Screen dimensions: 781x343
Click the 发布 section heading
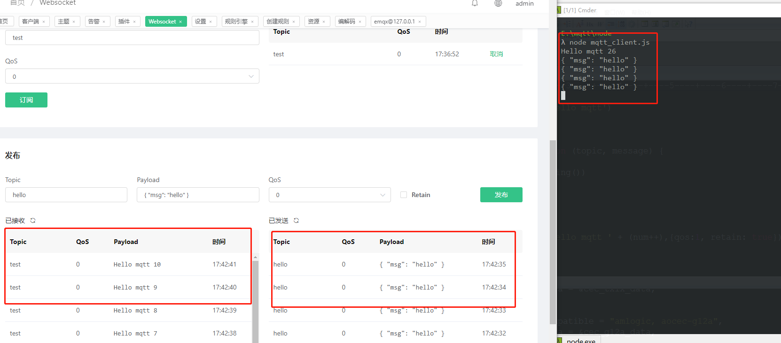(13, 155)
